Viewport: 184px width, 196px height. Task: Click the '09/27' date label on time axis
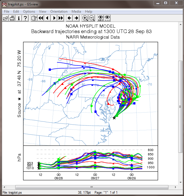click(95, 178)
